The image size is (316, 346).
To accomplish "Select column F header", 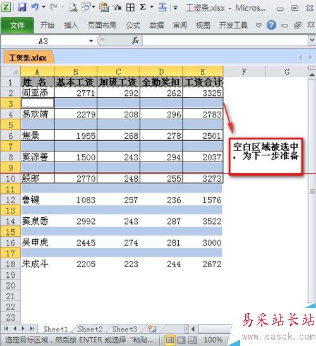I will [x=244, y=71].
